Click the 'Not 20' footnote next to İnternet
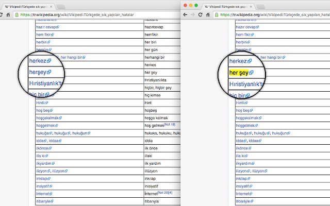The image size is (330, 206). tap(163, 193)
